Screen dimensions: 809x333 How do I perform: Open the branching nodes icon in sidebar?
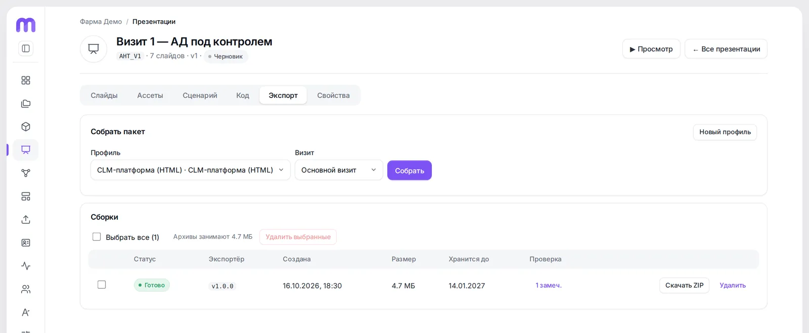coord(26,173)
